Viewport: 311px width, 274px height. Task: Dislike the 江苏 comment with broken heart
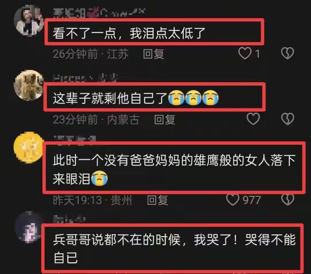point(287,53)
